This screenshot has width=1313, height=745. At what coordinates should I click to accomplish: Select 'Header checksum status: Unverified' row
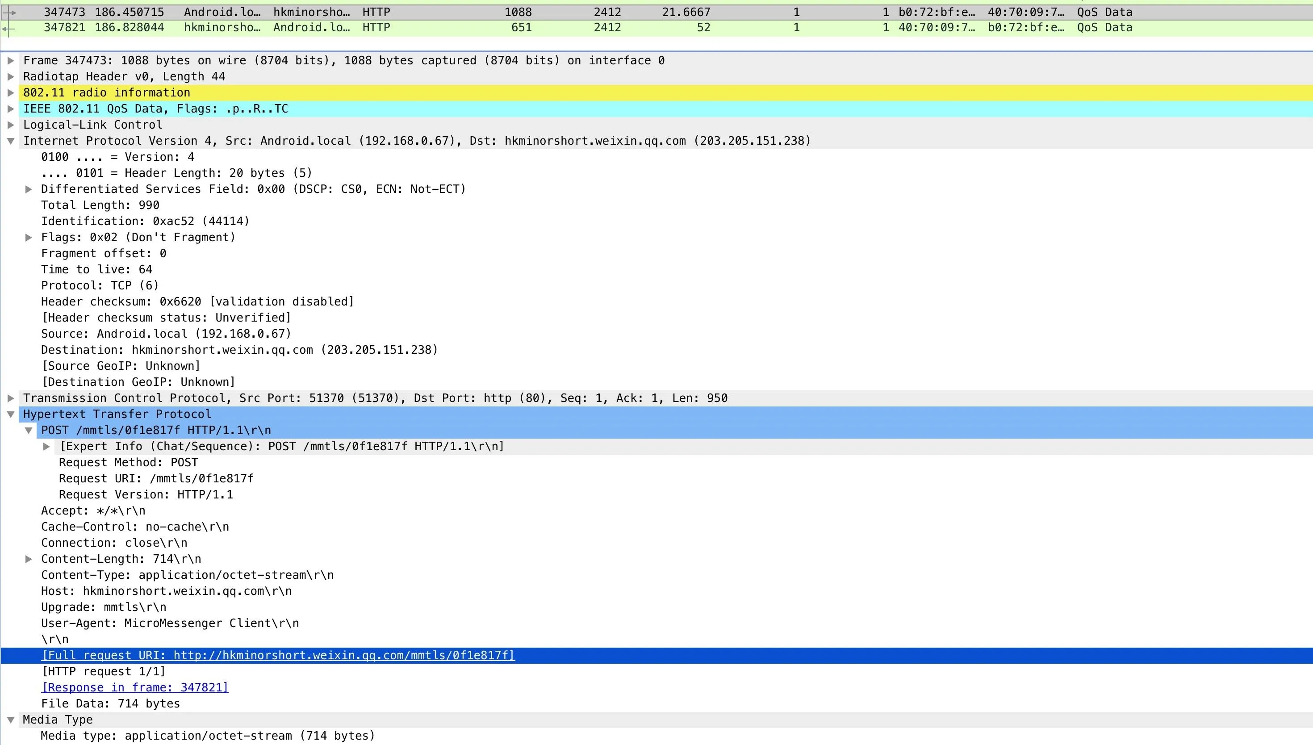click(166, 318)
